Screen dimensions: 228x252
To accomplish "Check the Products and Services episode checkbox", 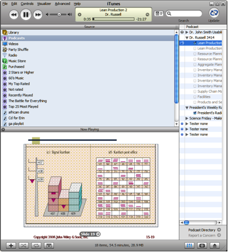I will [194, 102].
